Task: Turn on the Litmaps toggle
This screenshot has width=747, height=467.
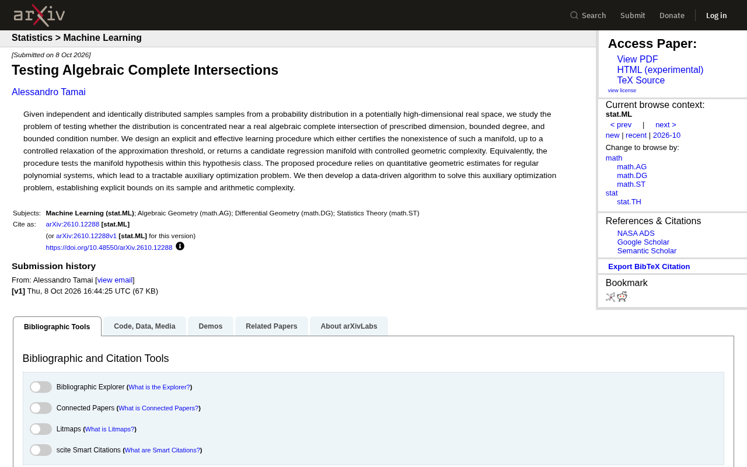Action: tap(41, 429)
